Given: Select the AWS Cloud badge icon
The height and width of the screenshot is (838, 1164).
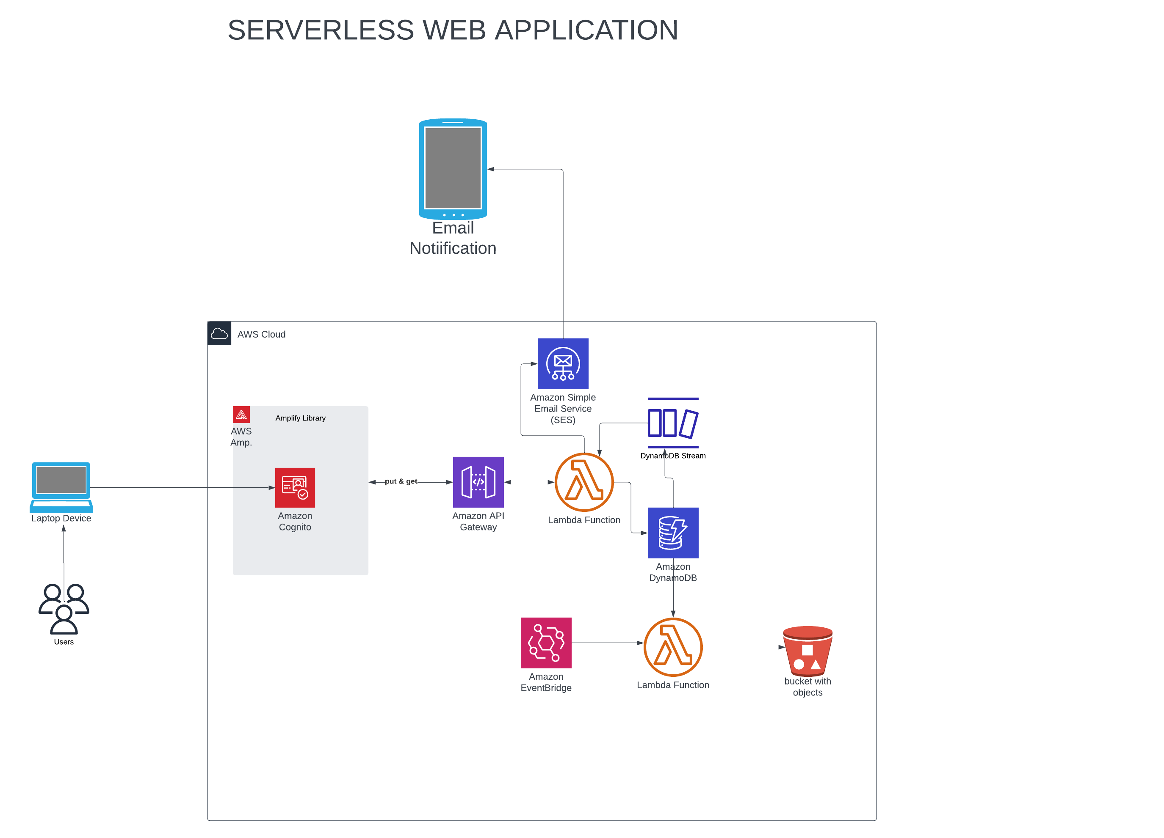Looking at the screenshot, I should tap(220, 333).
